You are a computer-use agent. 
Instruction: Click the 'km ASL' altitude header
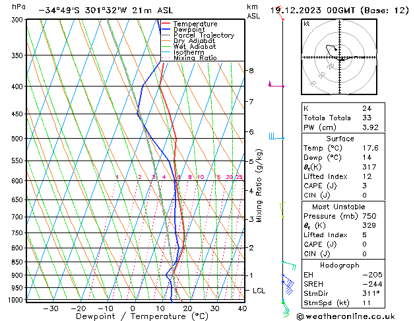253,11
